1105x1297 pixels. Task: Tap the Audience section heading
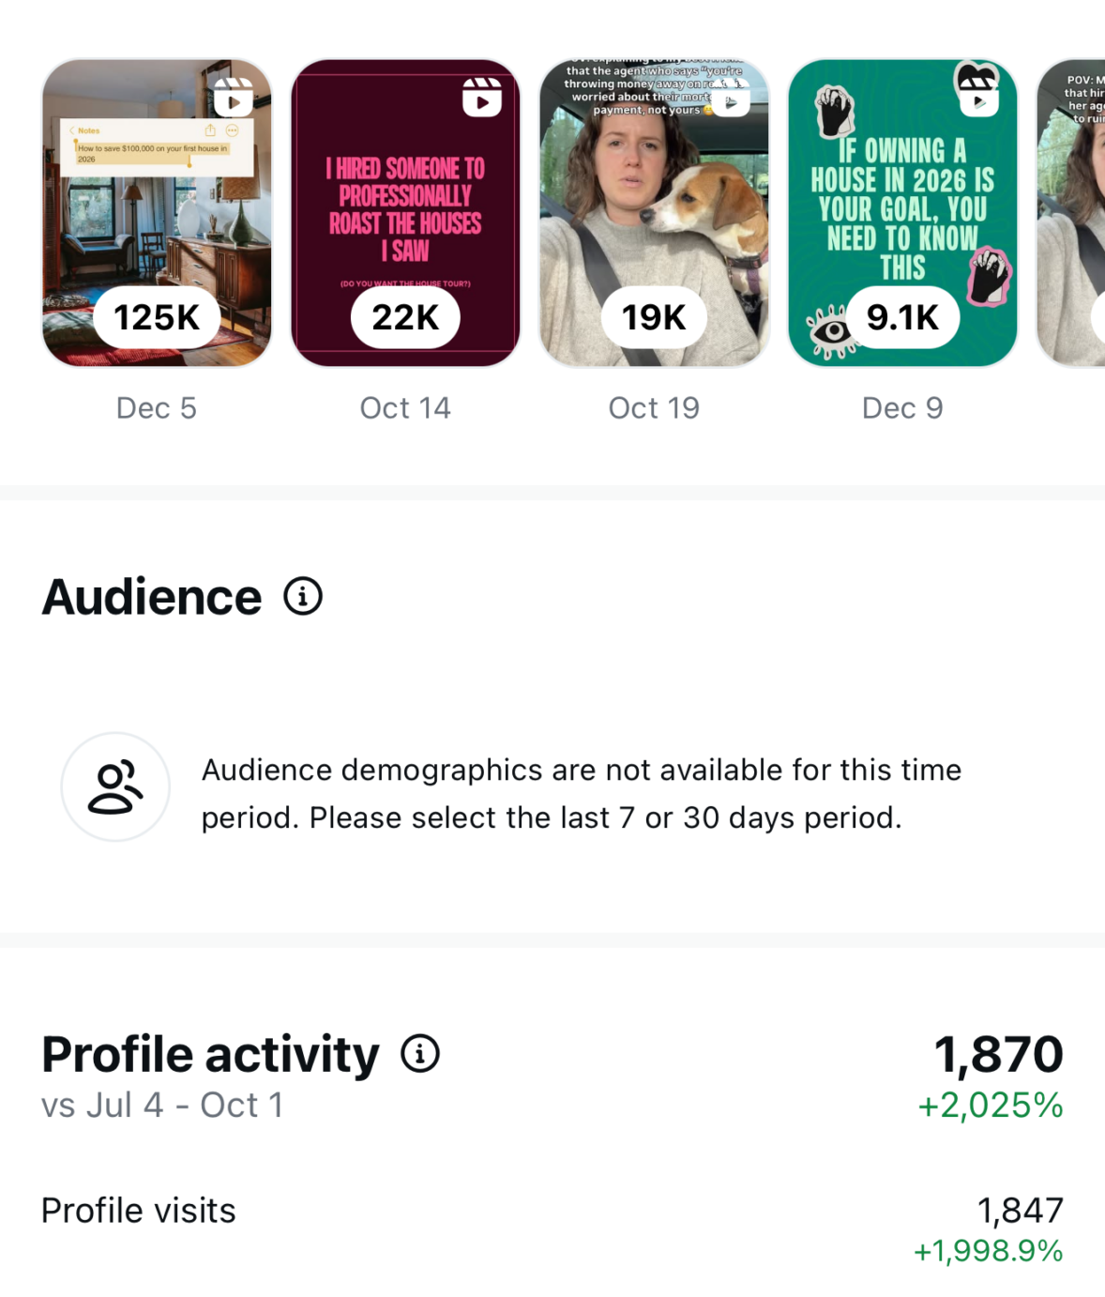pos(152,597)
